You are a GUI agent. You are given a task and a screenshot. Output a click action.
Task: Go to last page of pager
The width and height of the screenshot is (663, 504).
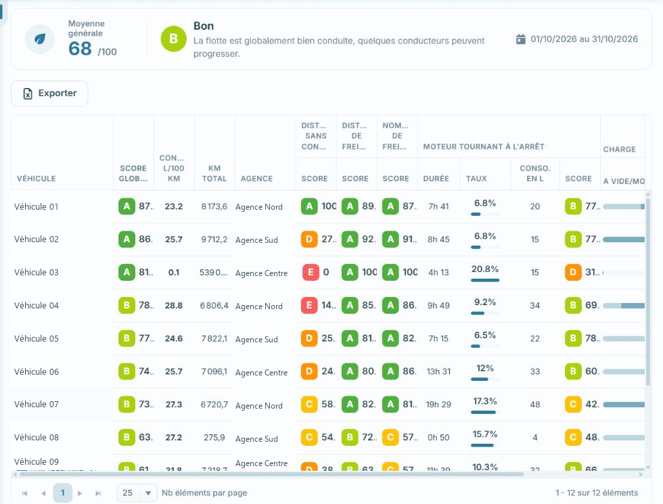point(98,493)
